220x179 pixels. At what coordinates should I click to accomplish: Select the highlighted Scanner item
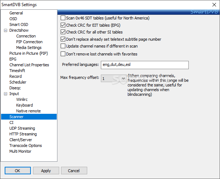tap(29, 117)
